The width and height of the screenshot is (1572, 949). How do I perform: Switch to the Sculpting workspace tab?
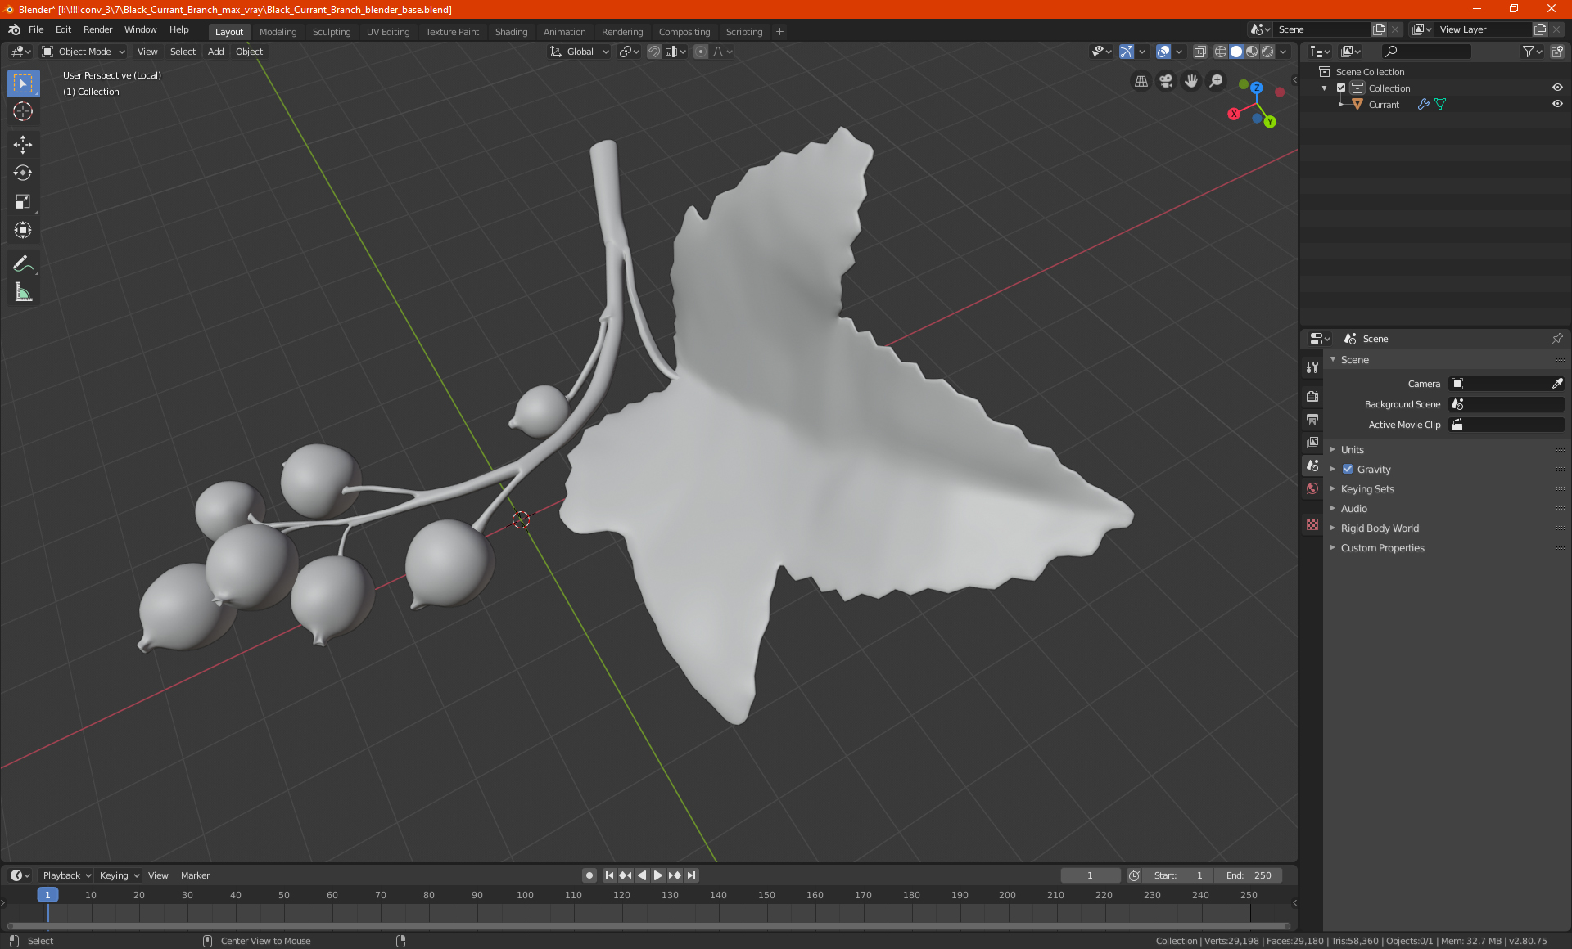331,32
